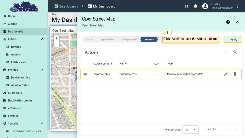Click the iRisCloud logo
The width and height of the screenshot is (245, 138).
click(24, 6)
